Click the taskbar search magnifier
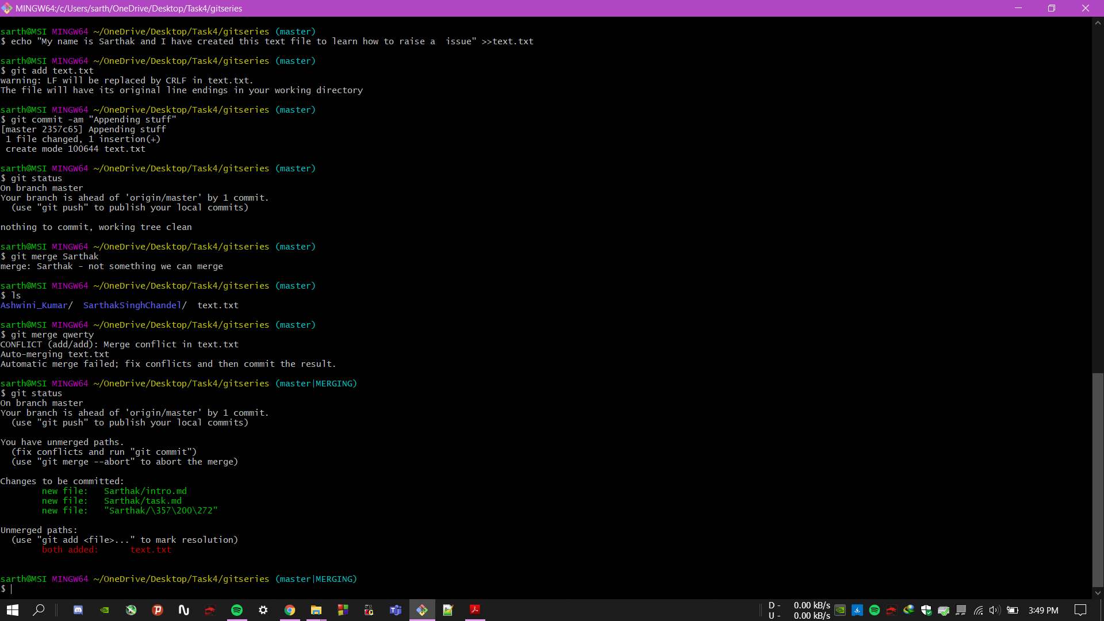The height and width of the screenshot is (621, 1104). pos(39,610)
